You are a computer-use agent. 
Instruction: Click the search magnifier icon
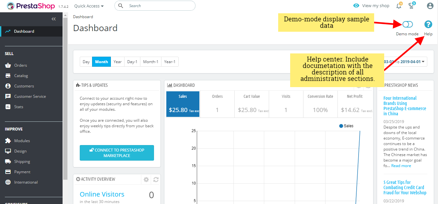(121, 6)
